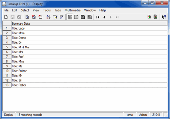Sort records with the A-Z icon
The height and width of the screenshot is (119, 170).
click(48, 17)
